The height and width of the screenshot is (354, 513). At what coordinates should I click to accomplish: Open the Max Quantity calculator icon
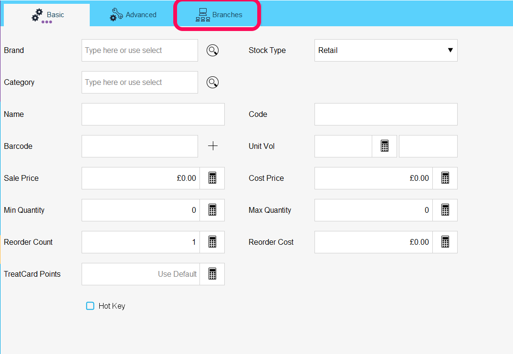[x=445, y=210]
